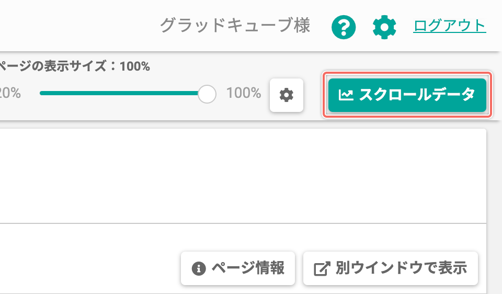The image size is (502, 294).
Task: Click the 20% minimum label beside slider
Action: pos(10,93)
